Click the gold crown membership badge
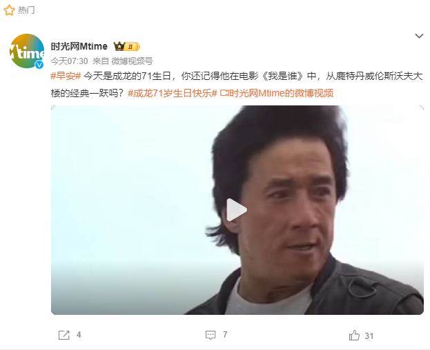Screen dimensions: 430x350 (x=127, y=47)
